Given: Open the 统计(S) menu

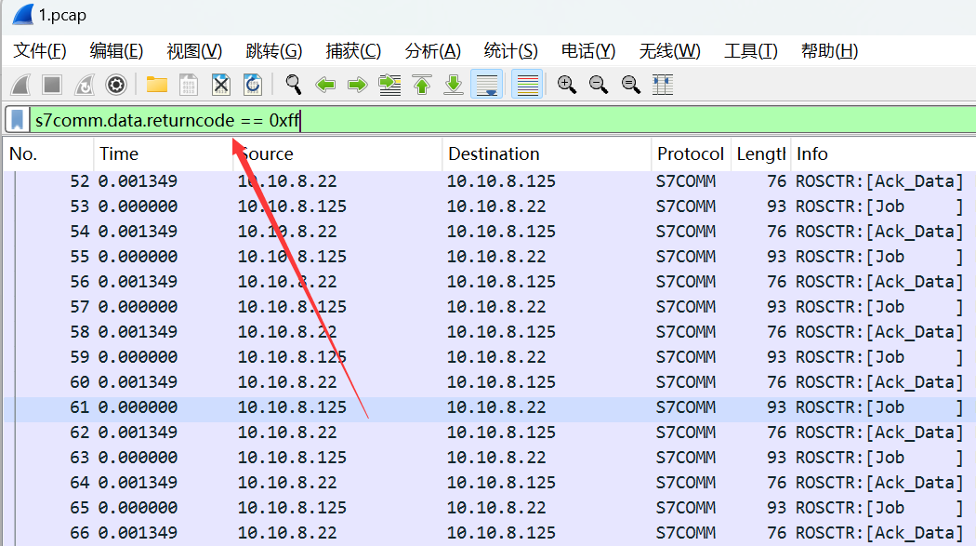Looking at the screenshot, I should pyautogui.click(x=510, y=51).
